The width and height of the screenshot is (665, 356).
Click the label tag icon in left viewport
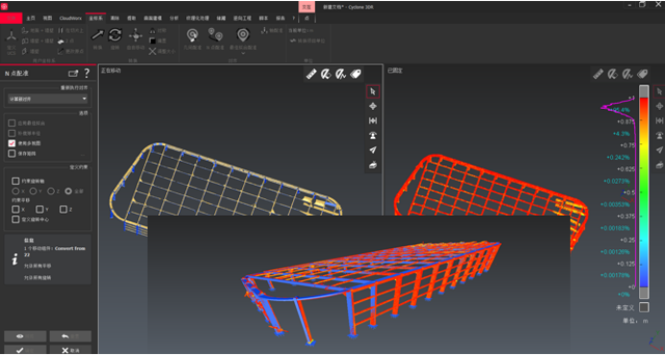point(356,74)
